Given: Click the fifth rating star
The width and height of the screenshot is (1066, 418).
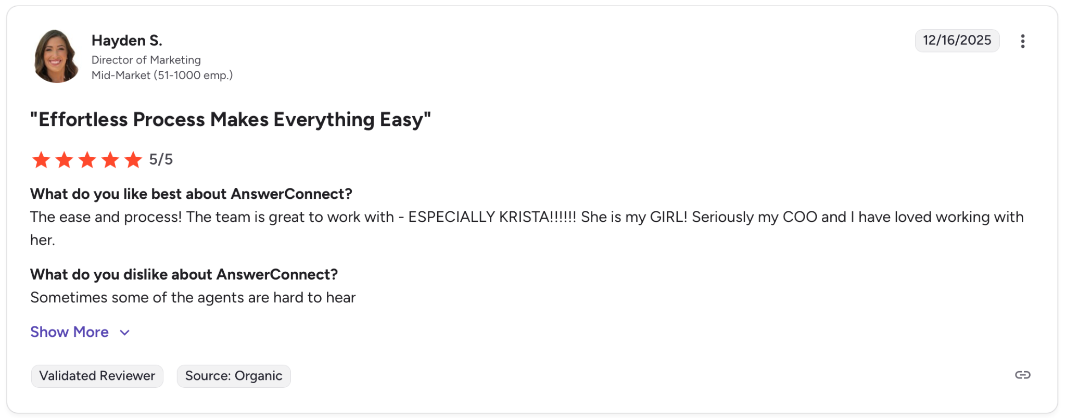Looking at the screenshot, I should pos(133,160).
